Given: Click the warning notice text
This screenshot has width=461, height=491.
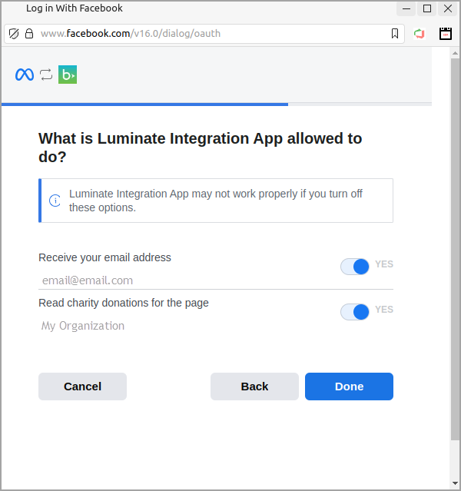Looking at the screenshot, I should coord(216,201).
